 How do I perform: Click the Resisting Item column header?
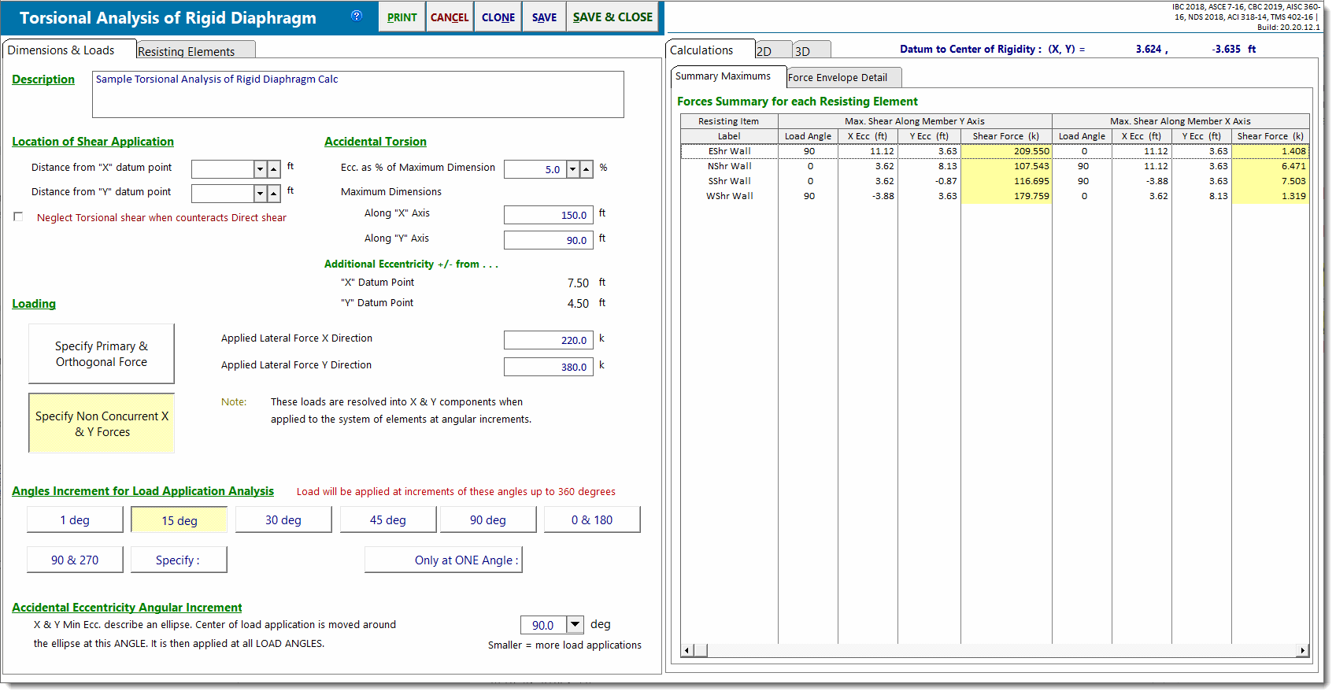point(729,121)
